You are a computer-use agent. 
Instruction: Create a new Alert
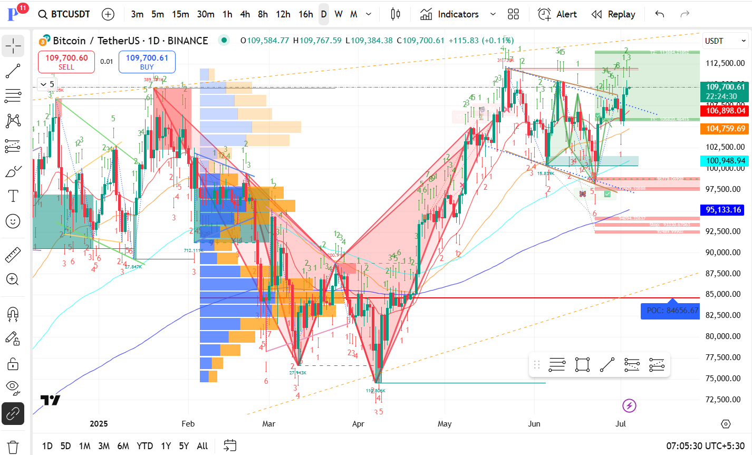(x=557, y=14)
